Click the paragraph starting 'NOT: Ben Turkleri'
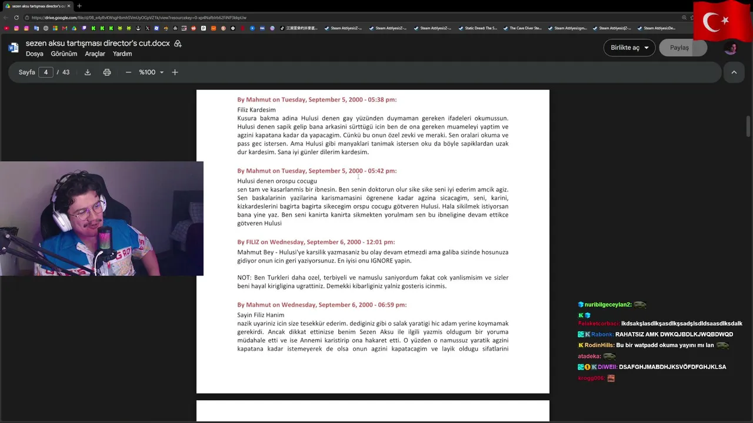 (x=372, y=281)
